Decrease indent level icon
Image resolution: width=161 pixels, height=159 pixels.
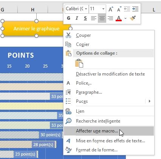click(127, 9)
